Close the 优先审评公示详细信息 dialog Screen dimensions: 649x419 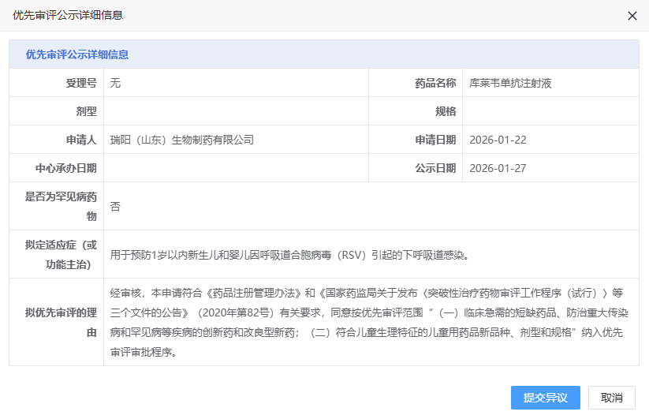(x=632, y=16)
